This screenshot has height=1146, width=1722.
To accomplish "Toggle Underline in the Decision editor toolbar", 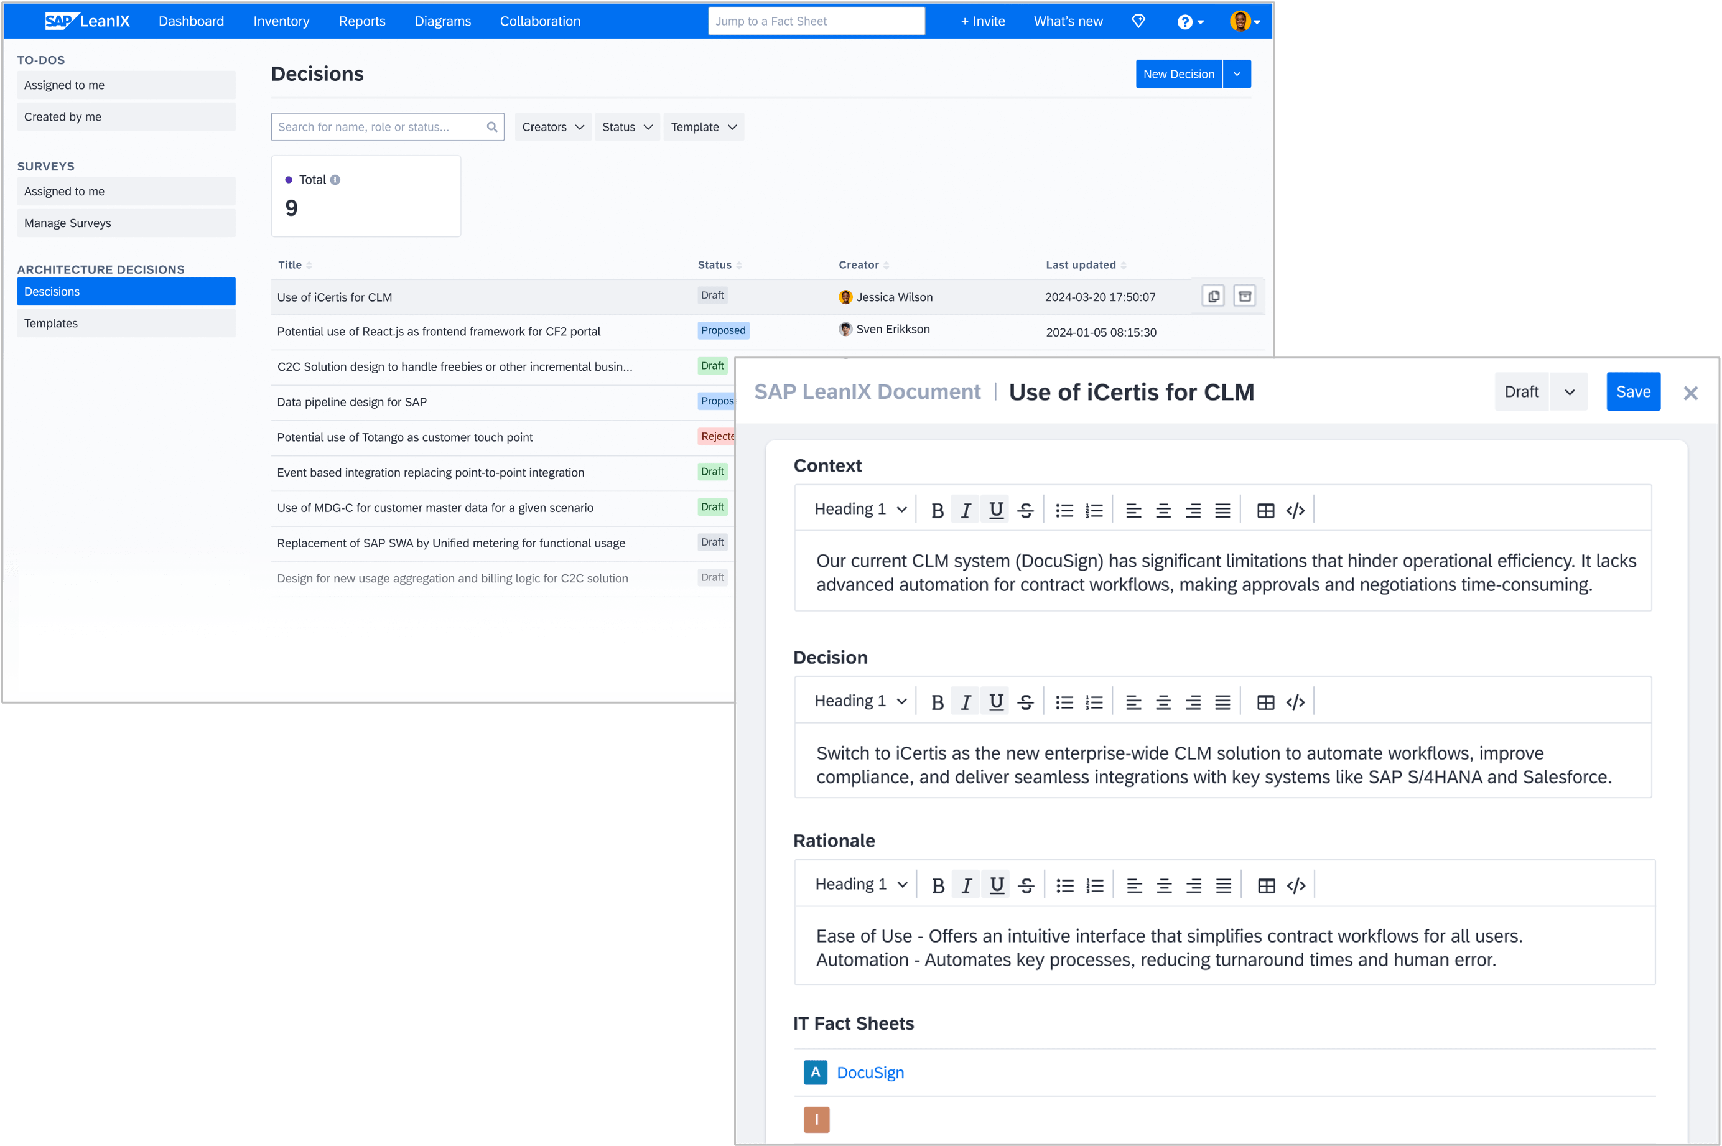I will [x=996, y=702].
